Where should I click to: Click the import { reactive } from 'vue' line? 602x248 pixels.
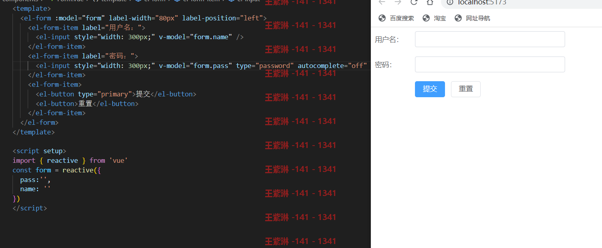(70, 160)
